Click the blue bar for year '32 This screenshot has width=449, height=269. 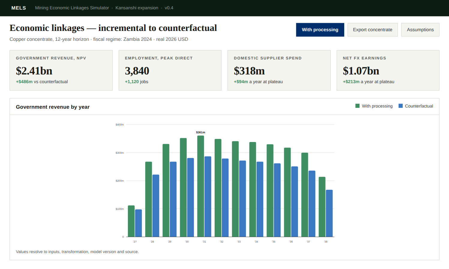(x=225, y=198)
